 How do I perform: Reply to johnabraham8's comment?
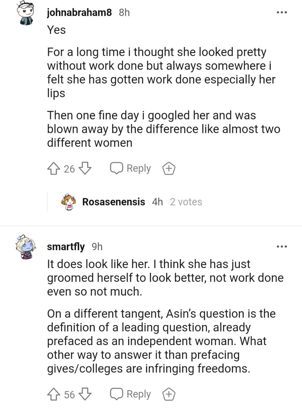(131, 168)
